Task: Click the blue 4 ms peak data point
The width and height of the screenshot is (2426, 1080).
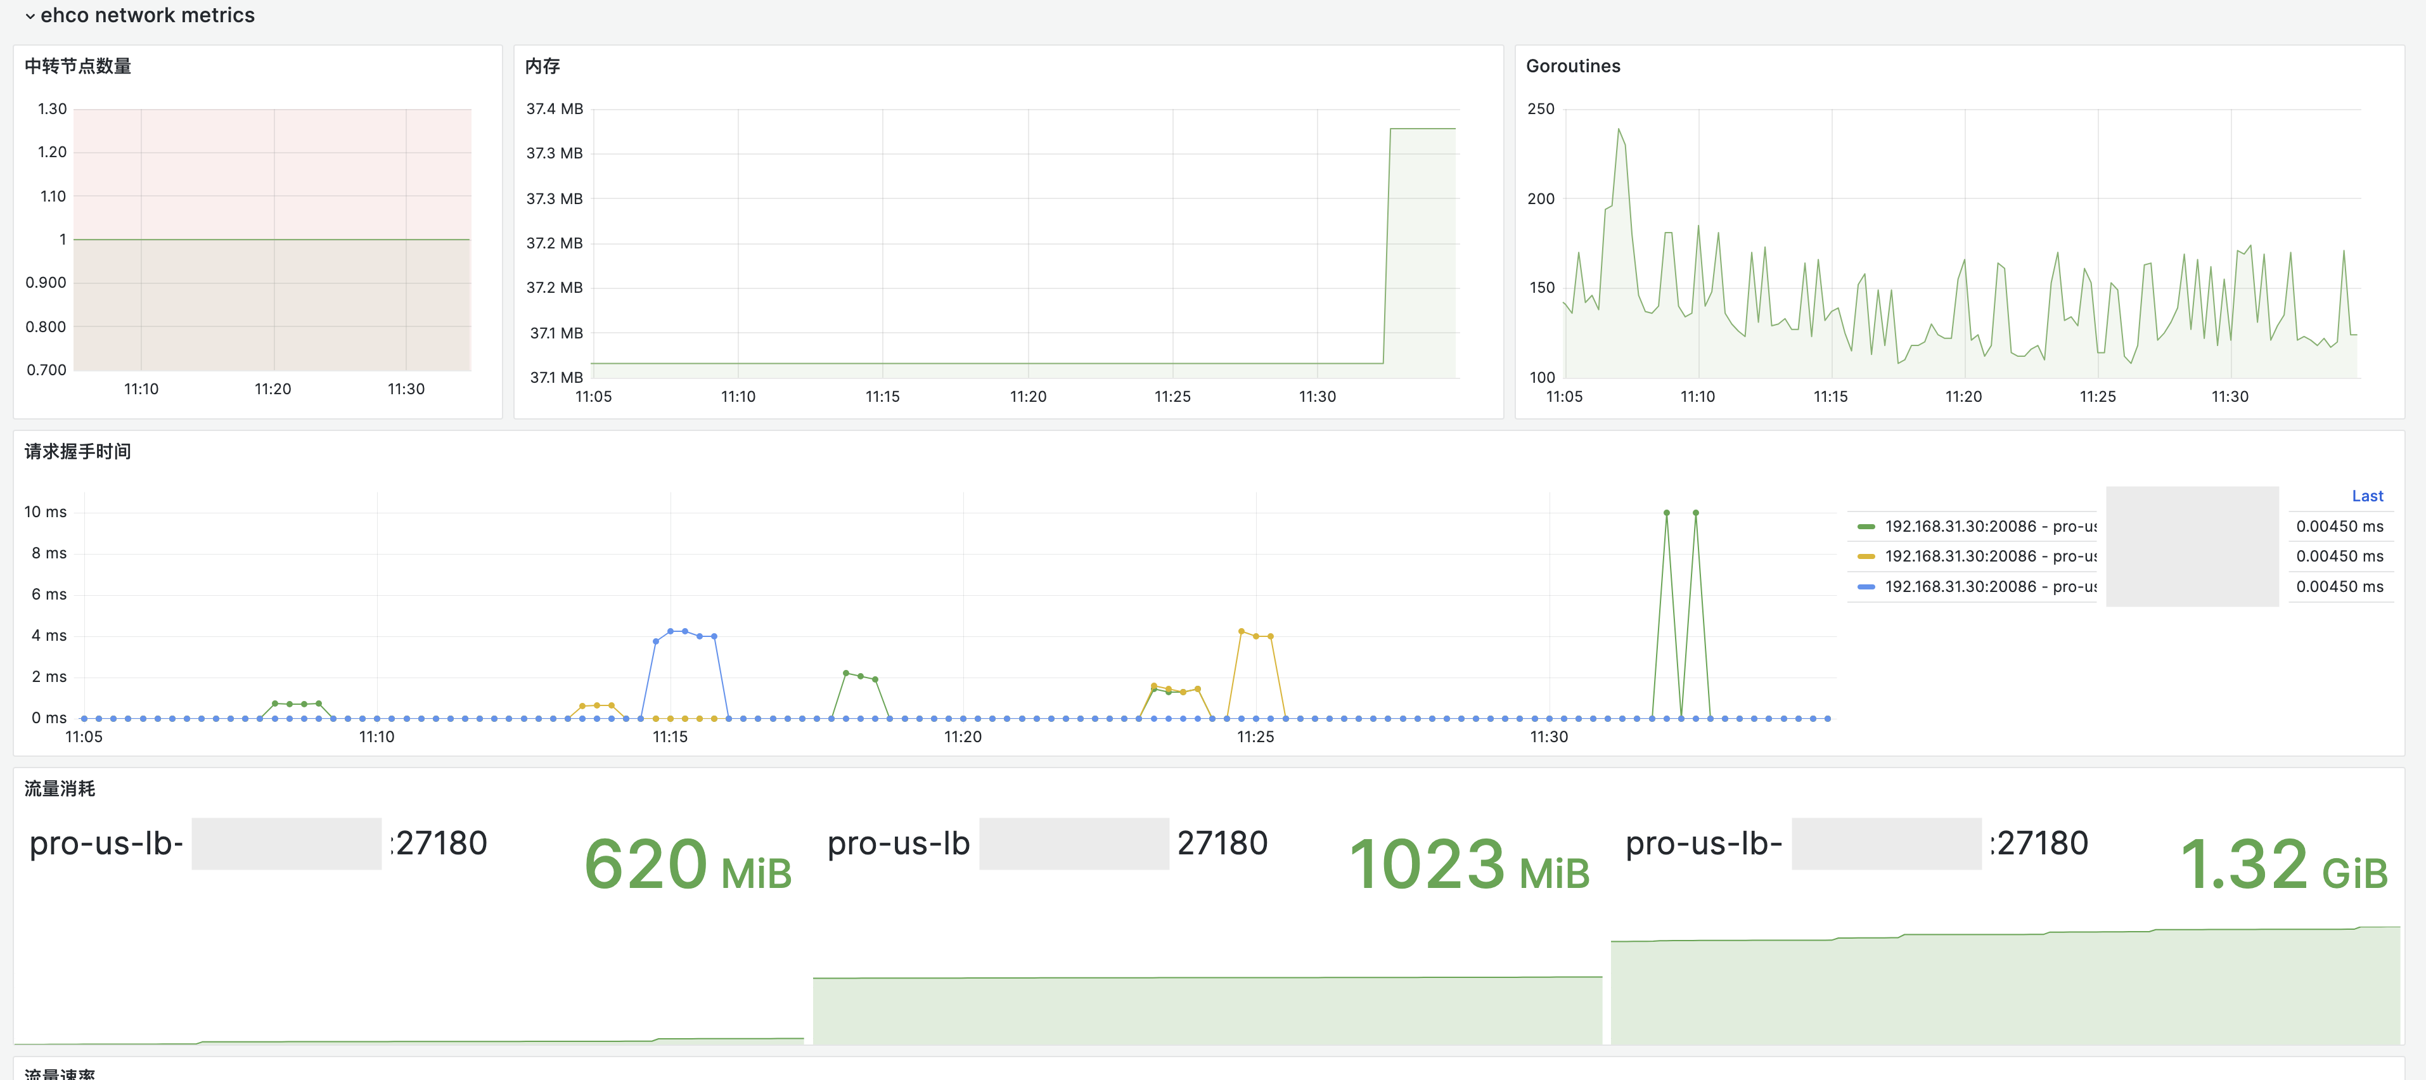Action: point(671,631)
